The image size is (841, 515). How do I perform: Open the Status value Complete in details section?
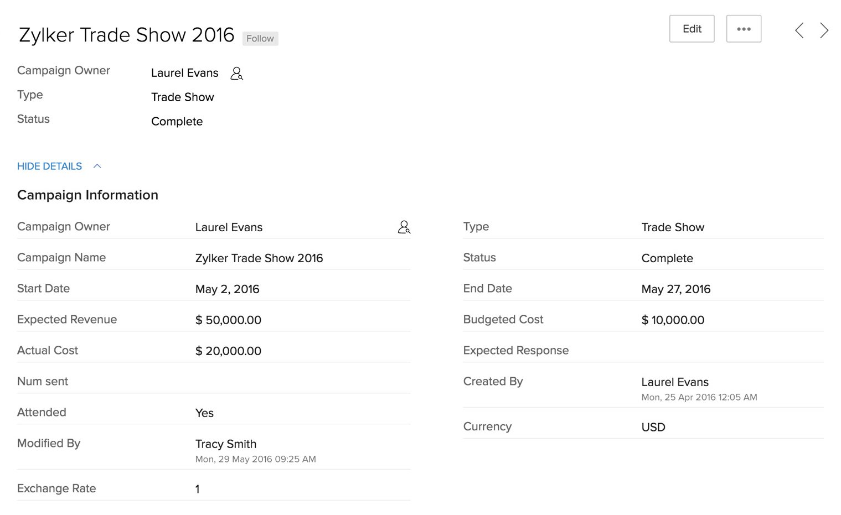(667, 258)
